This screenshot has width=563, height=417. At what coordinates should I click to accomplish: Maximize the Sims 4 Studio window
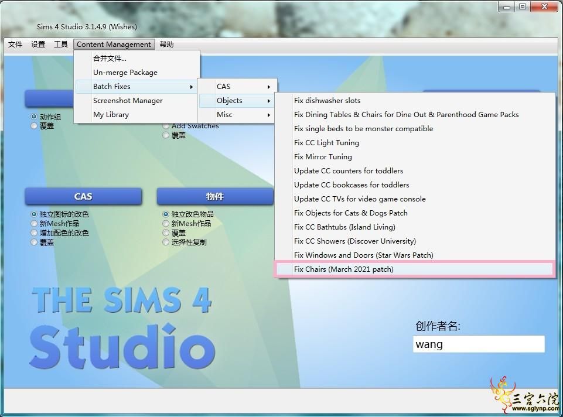[523, 6]
